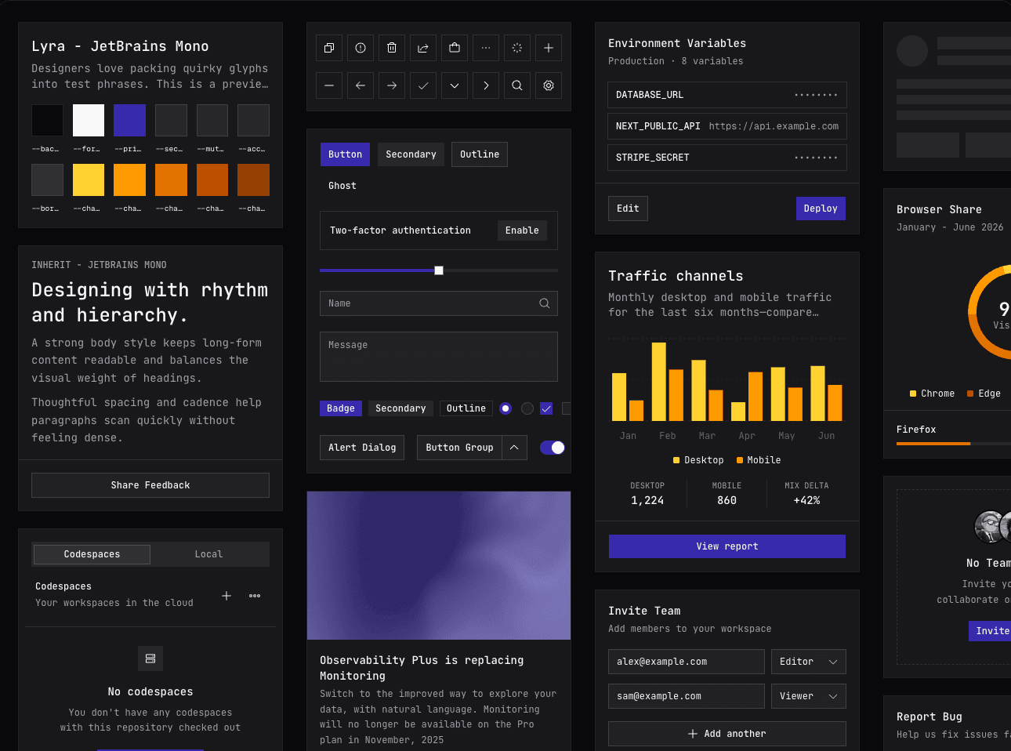Click the Add another member button

click(x=727, y=734)
